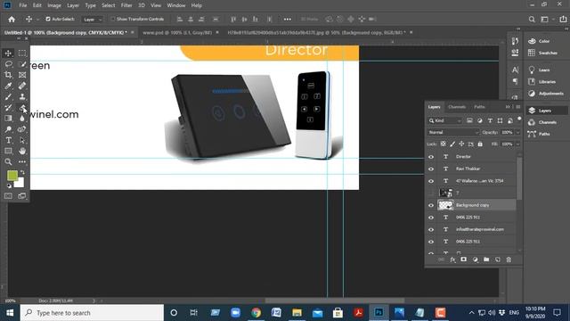This screenshot has width=570, height=321.
Task: Toggle Show Transform Controls checkbox
Action: click(113, 19)
